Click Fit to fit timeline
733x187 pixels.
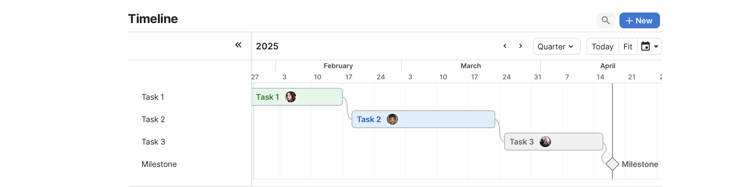click(628, 46)
